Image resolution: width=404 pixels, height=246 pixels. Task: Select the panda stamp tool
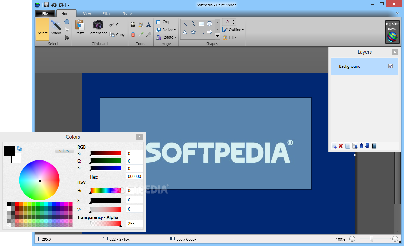pos(133,25)
